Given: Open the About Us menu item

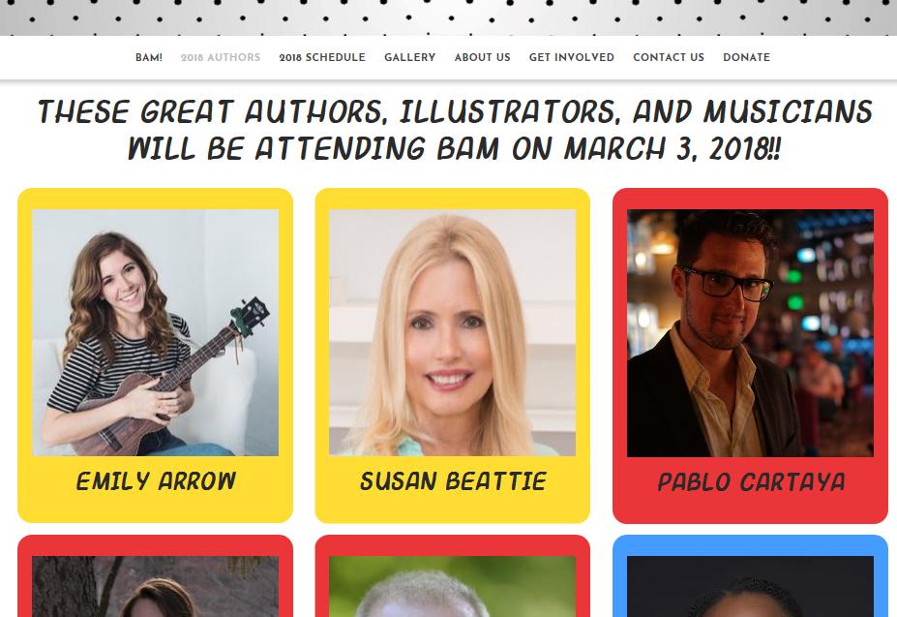Looking at the screenshot, I should pyautogui.click(x=482, y=58).
